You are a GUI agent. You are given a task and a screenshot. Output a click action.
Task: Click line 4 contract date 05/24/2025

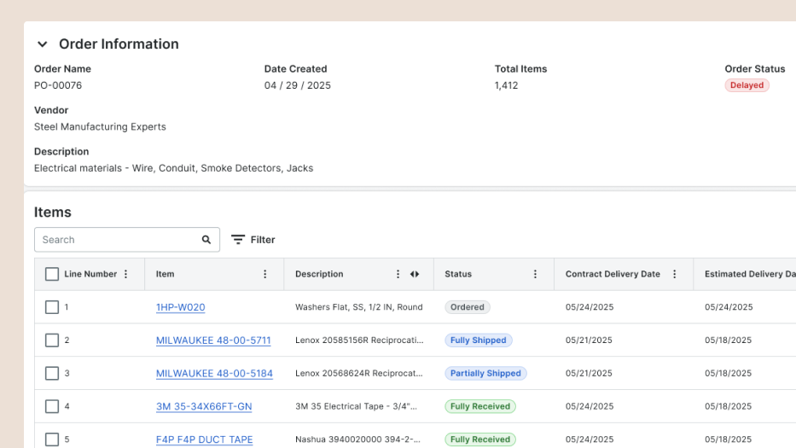tap(590, 406)
